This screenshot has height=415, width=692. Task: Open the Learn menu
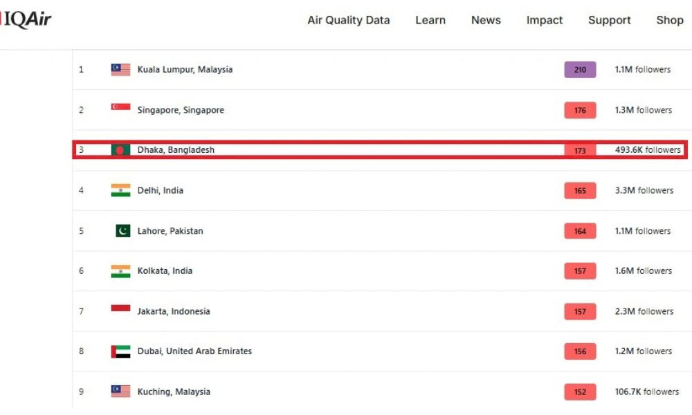[x=430, y=20]
